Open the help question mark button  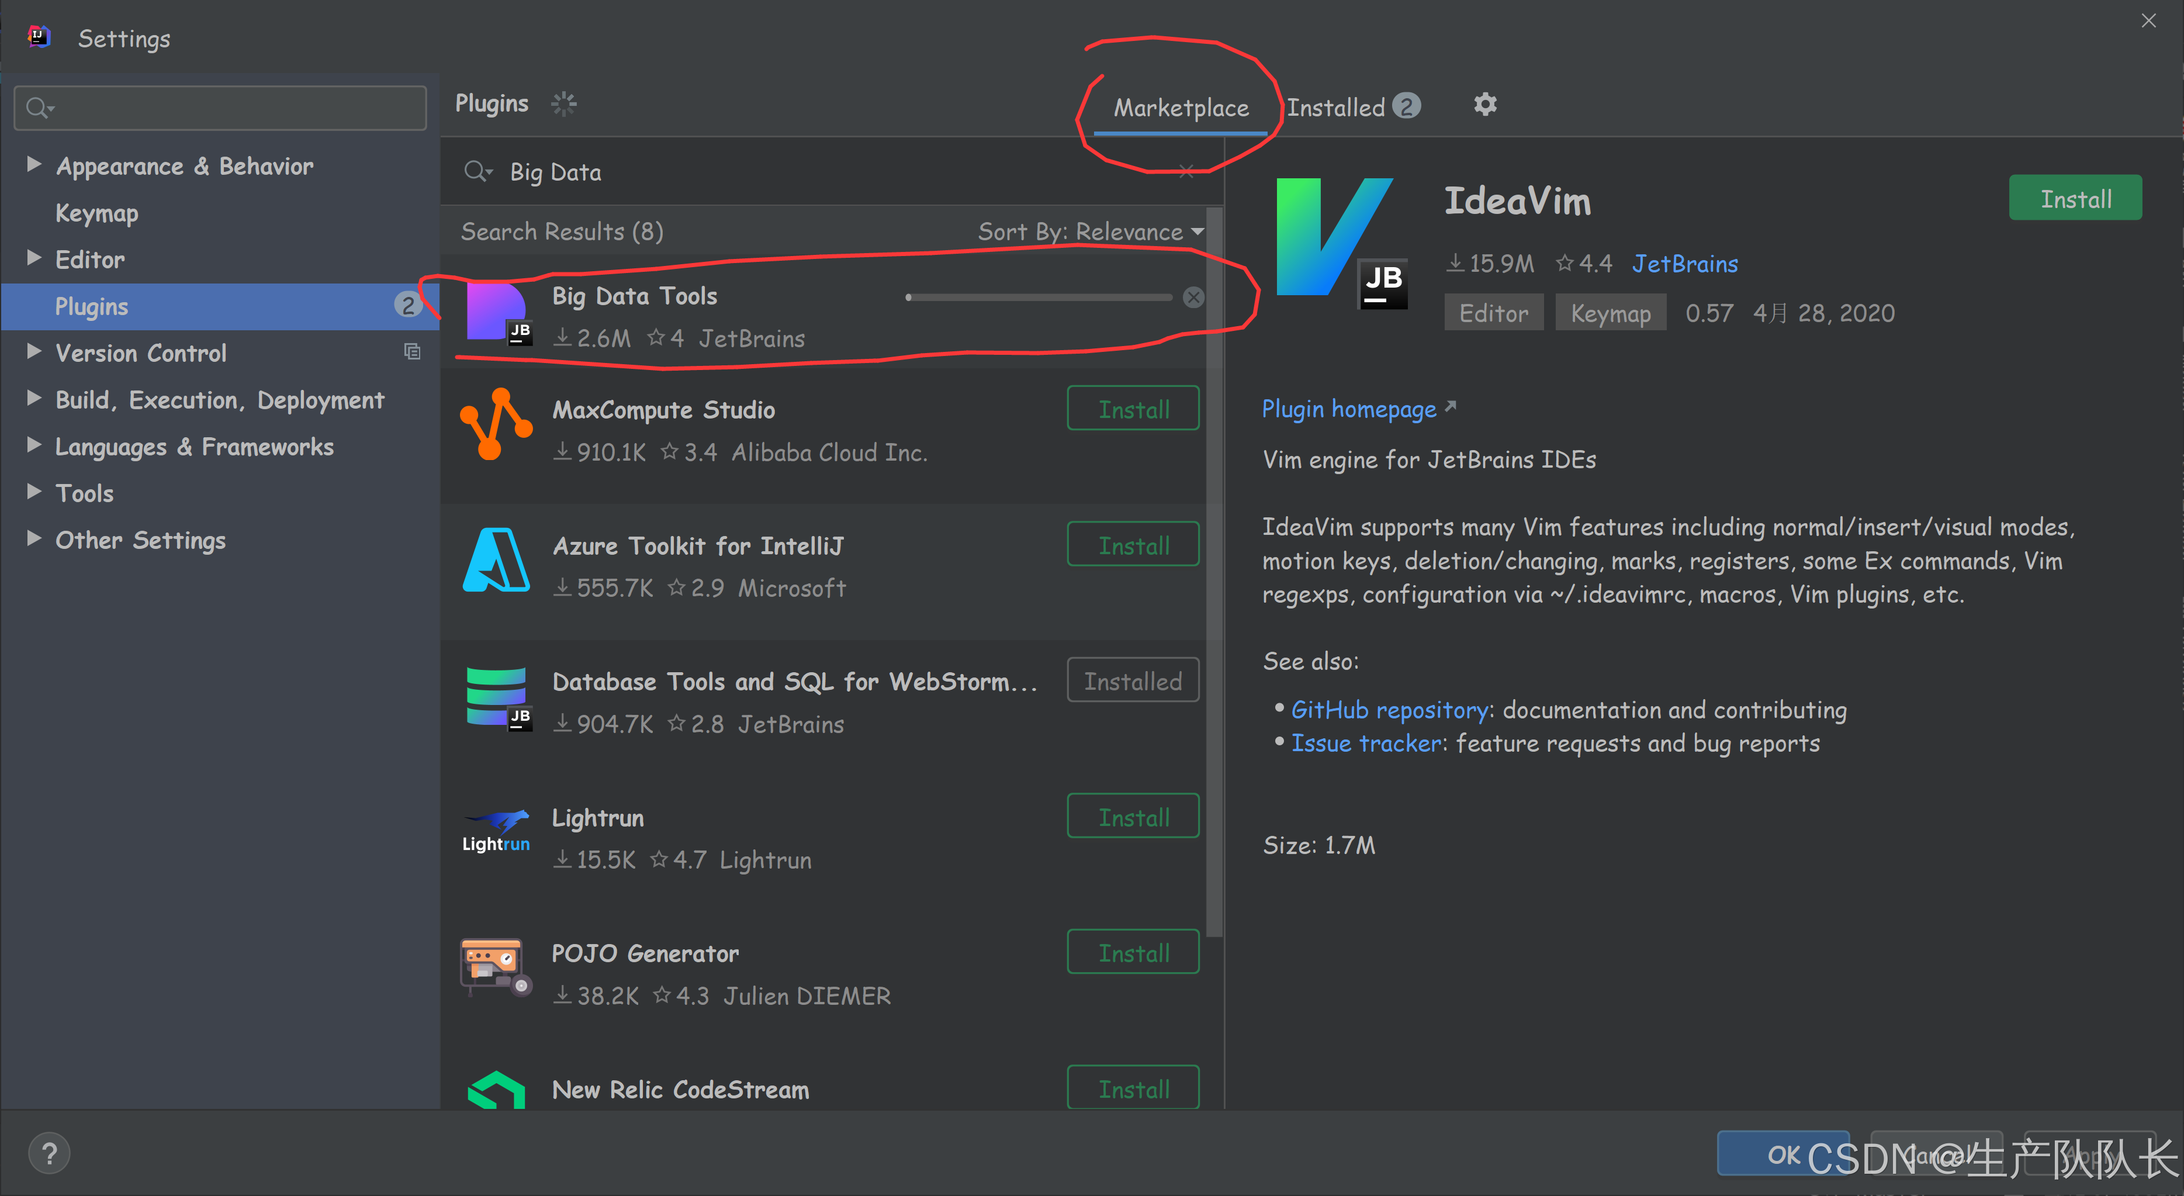click(x=49, y=1153)
